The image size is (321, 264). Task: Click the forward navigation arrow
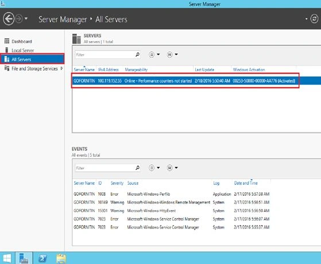click(19, 19)
